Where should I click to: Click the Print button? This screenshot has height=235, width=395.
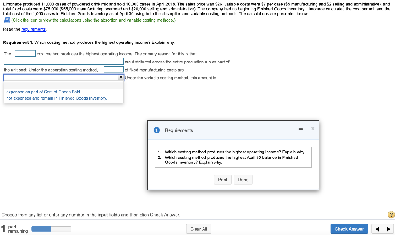(x=223, y=179)
